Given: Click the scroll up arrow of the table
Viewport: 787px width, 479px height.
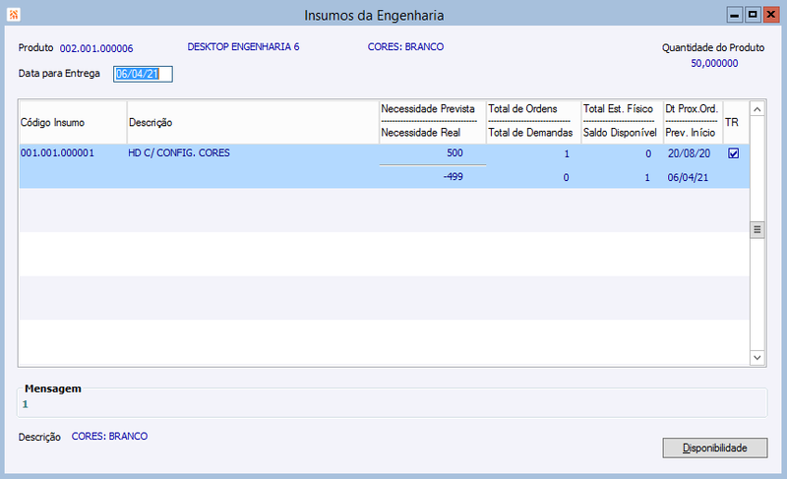Looking at the screenshot, I should coord(757,109).
